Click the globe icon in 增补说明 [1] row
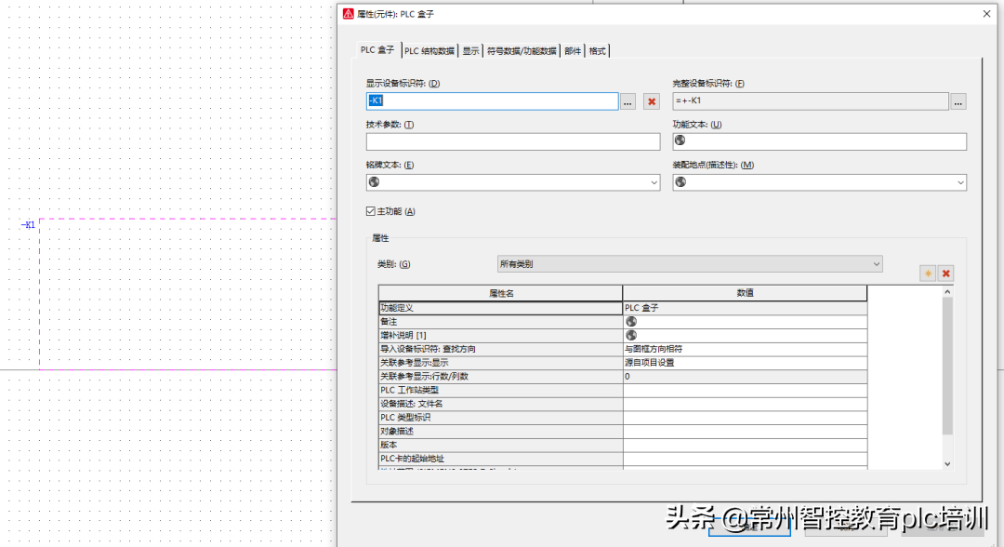Screen dimensions: 1004x547 (x=631, y=335)
